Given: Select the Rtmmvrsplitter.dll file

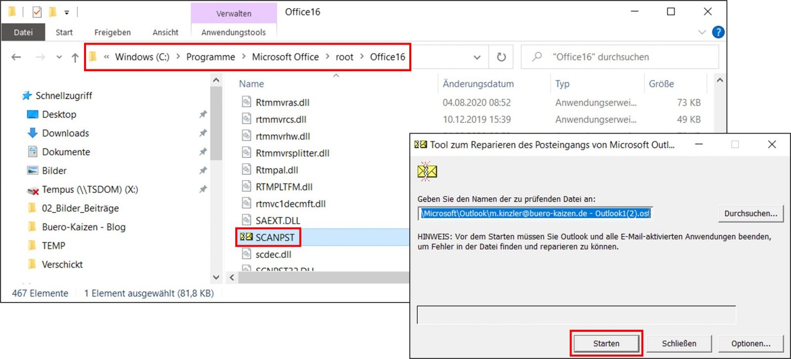Looking at the screenshot, I should click(292, 153).
